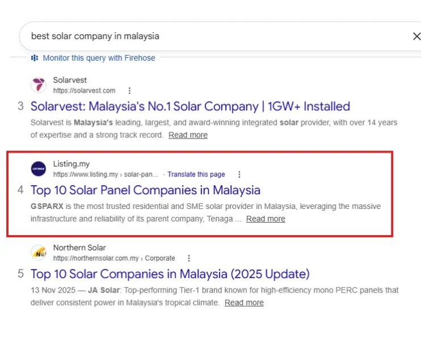
Task: Click the GSPARX snippet description text
Action: click(205, 212)
